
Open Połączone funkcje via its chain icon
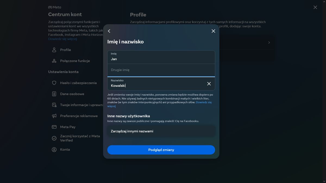coord(54,61)
